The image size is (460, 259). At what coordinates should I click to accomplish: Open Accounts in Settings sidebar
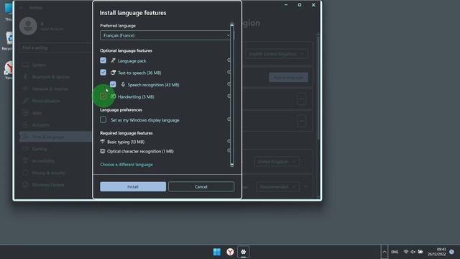click(56, 124)
